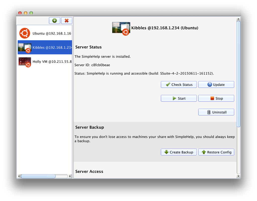
Task: Click the horizontal scrollbar right arrow in sidebar
Action: [x=70, y=176]
